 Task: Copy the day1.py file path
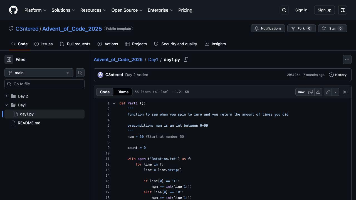pos(186,59)
